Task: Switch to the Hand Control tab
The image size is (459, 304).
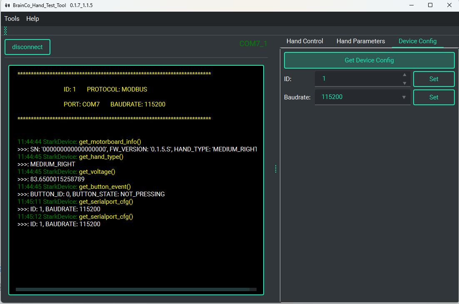Action: coord(304,41)
